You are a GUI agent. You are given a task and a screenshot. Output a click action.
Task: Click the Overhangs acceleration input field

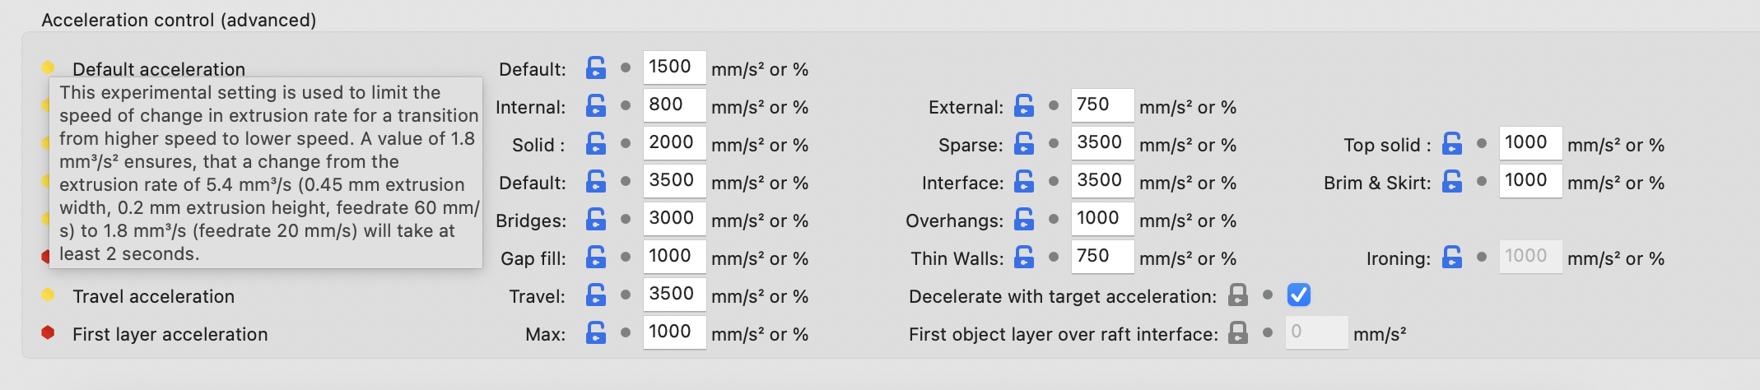pos(1102,219)
